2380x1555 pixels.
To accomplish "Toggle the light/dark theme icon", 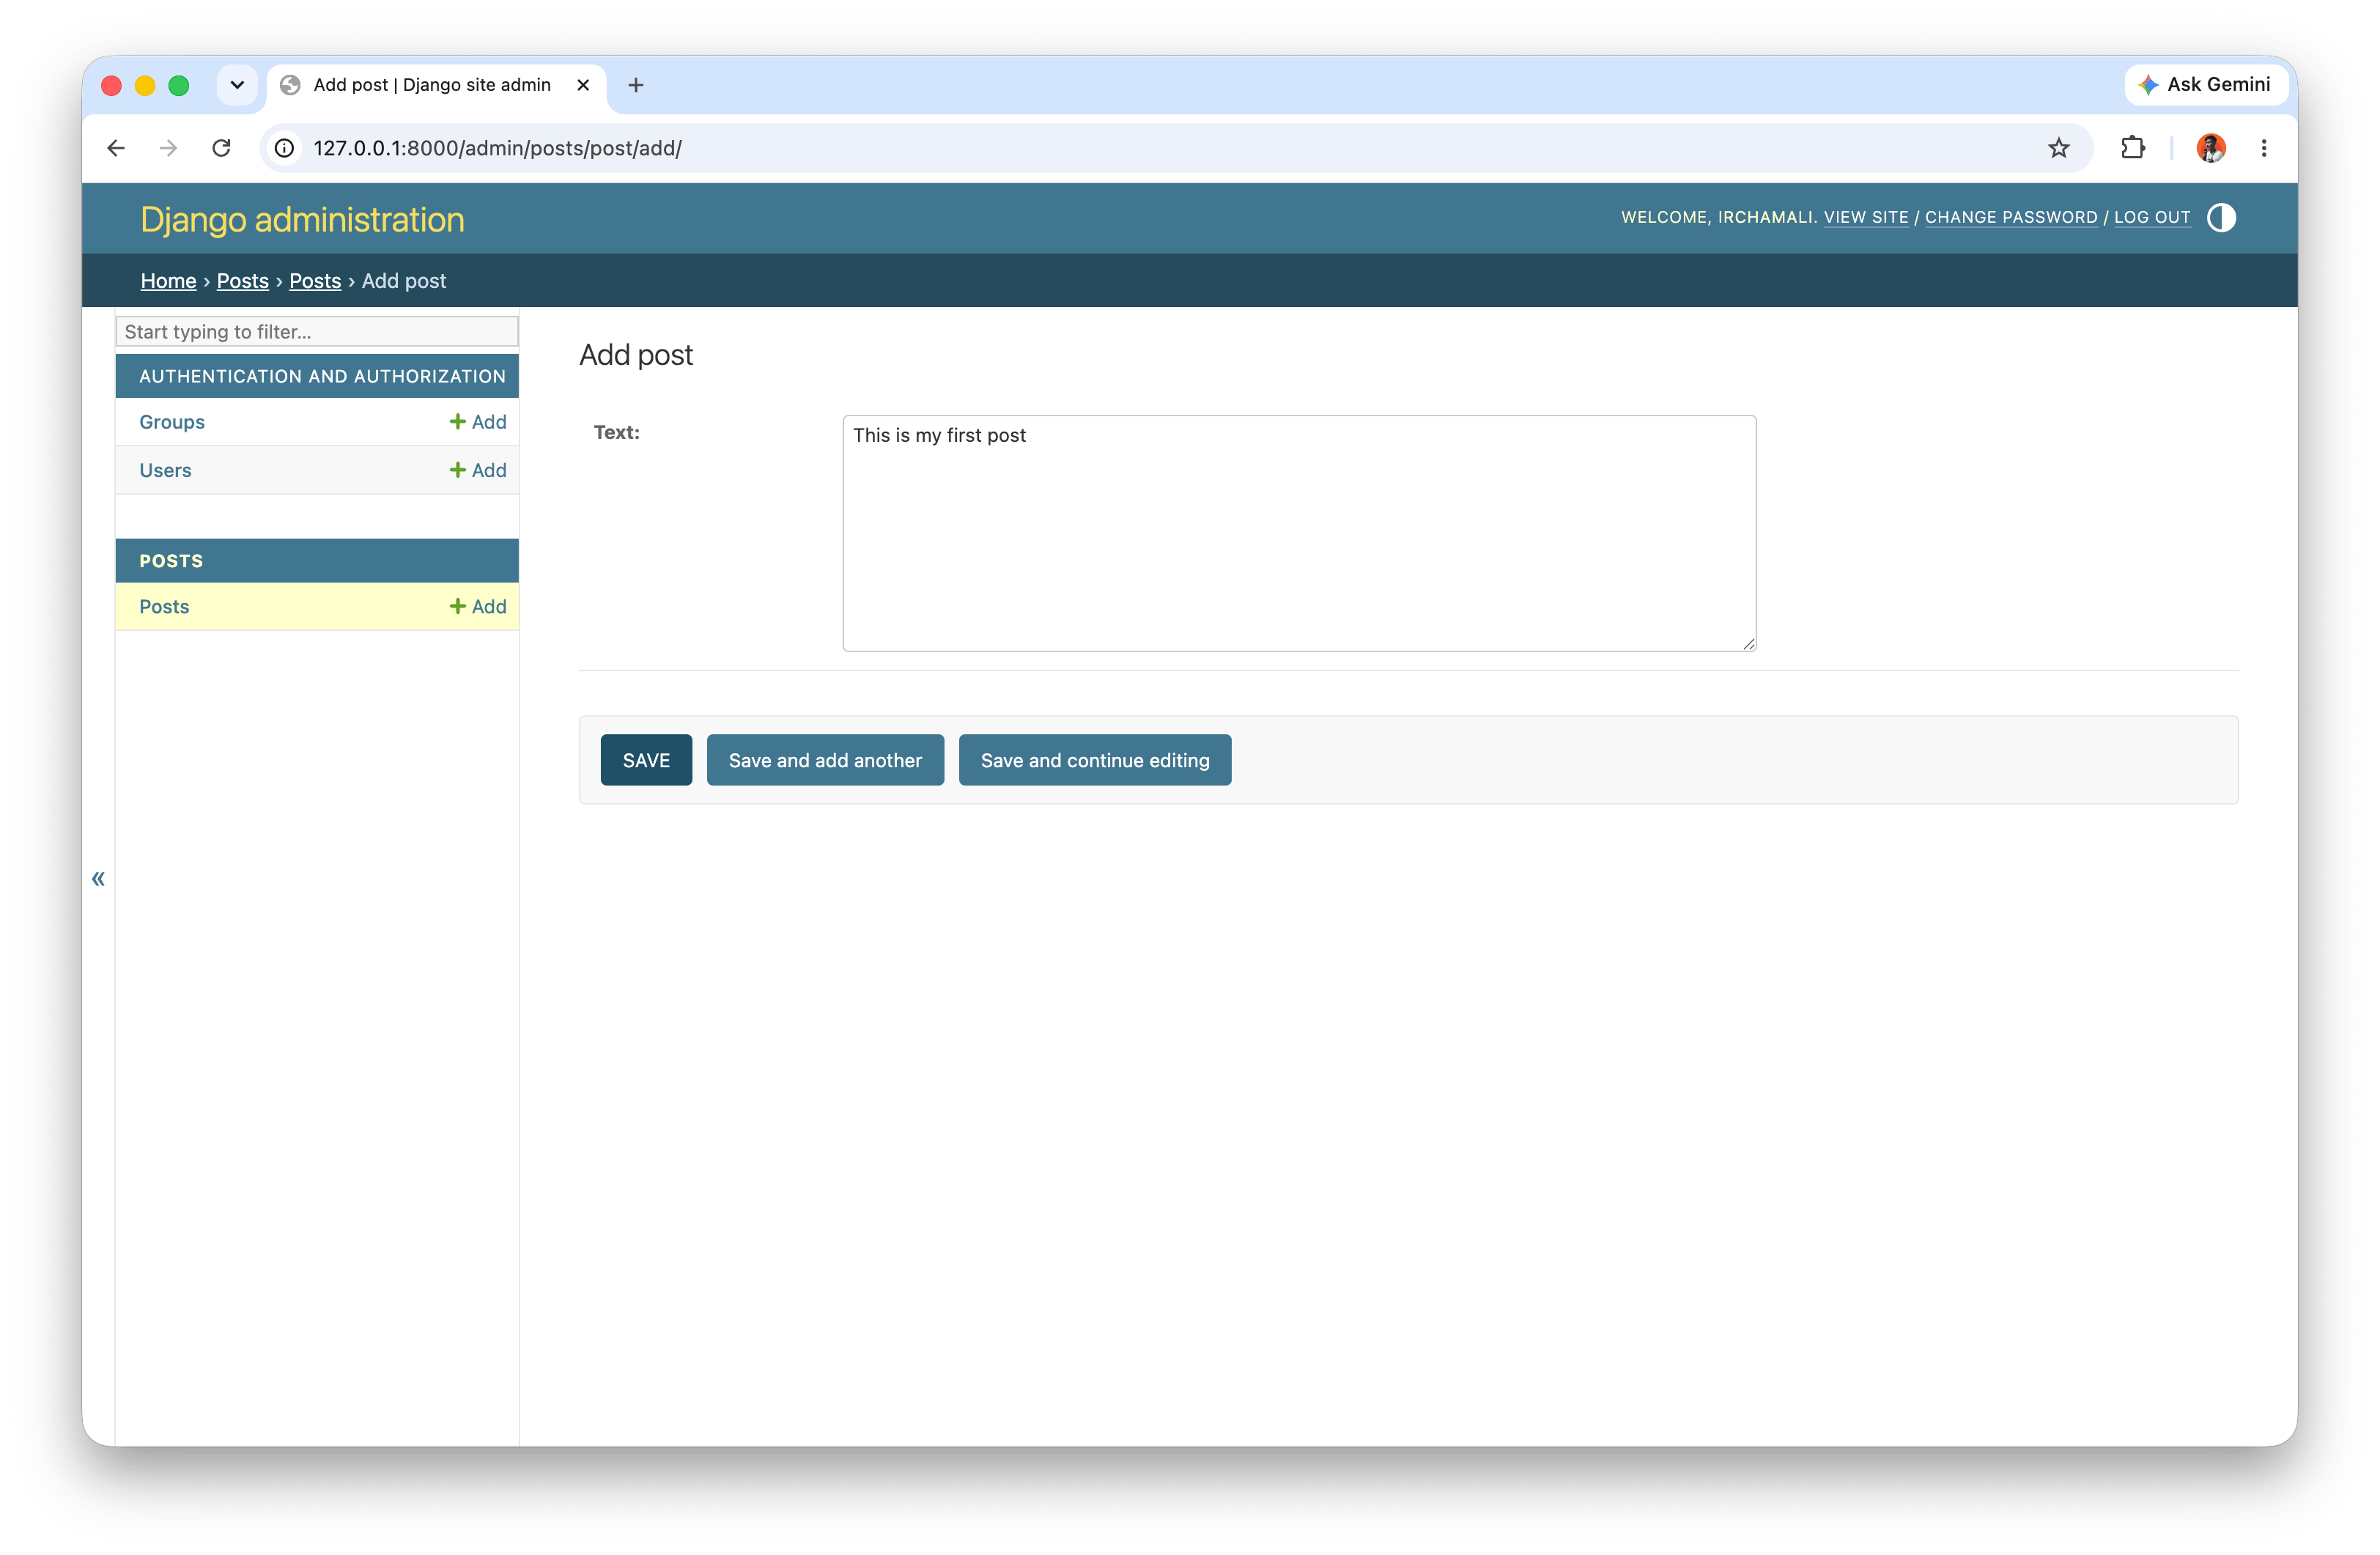I will (x=2221, y=217).
